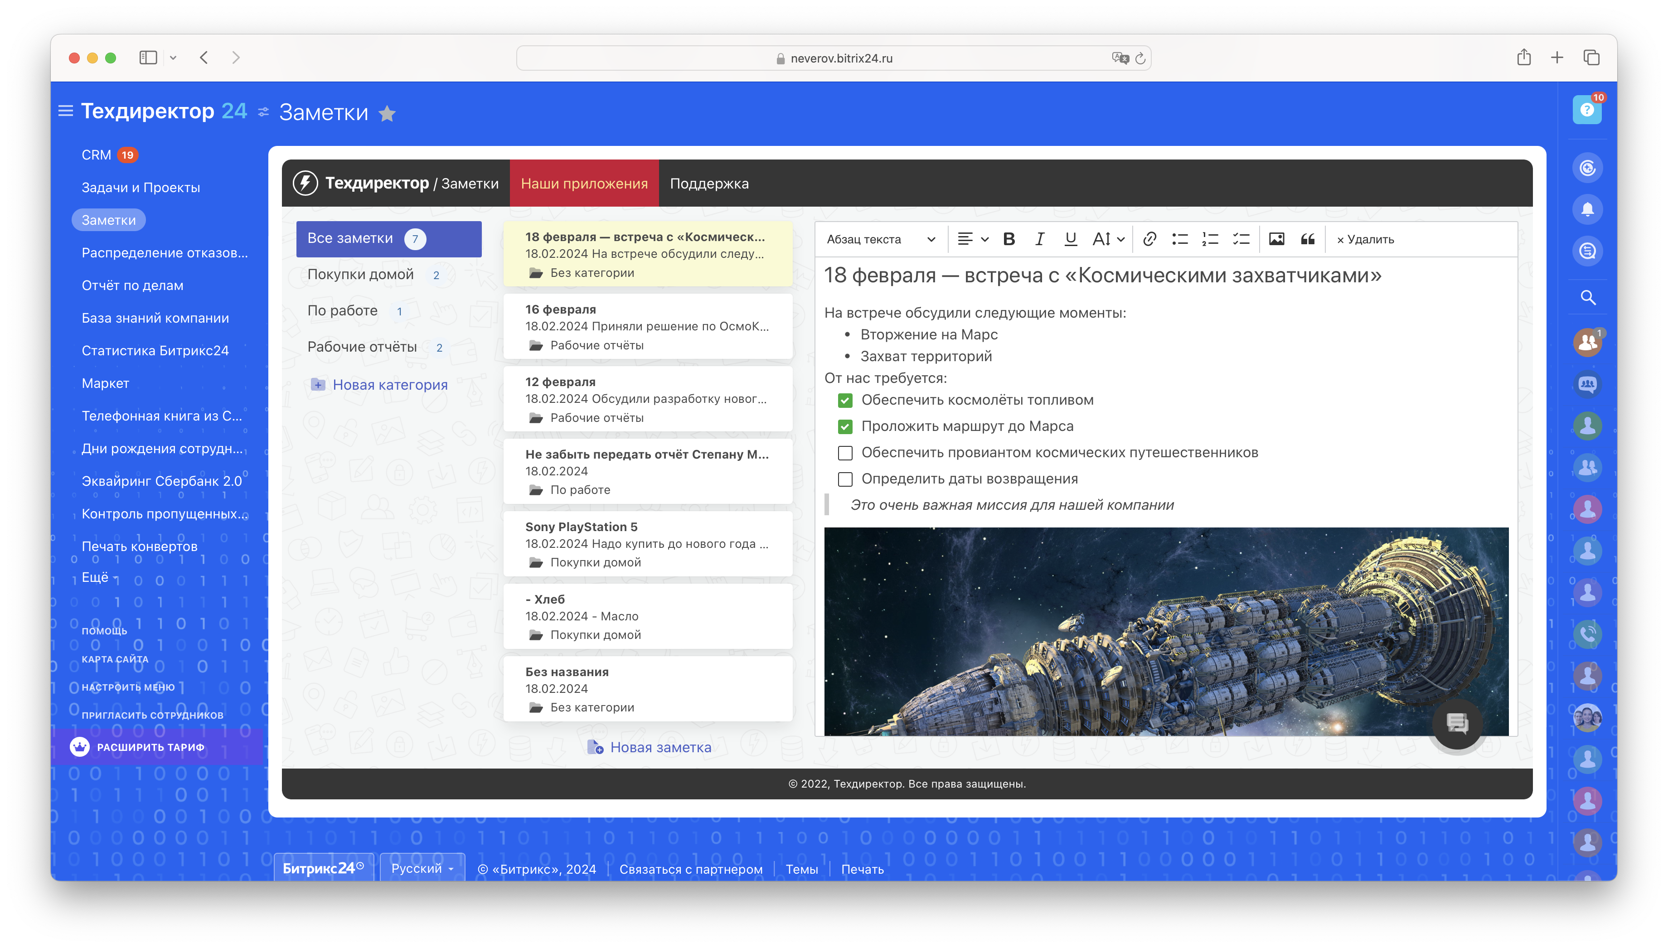Uncheck "Обеспечить космолёты топливом" checkbox

click(845, 401)
